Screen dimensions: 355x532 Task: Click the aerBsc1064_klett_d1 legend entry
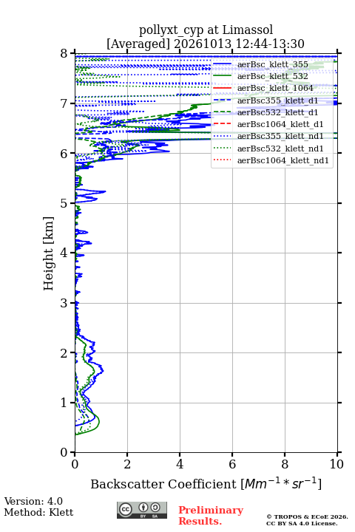pyautogui.click(x=280, y=124)
